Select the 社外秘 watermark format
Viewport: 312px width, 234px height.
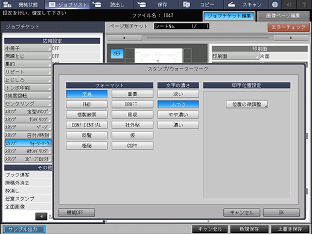(132, 125)
